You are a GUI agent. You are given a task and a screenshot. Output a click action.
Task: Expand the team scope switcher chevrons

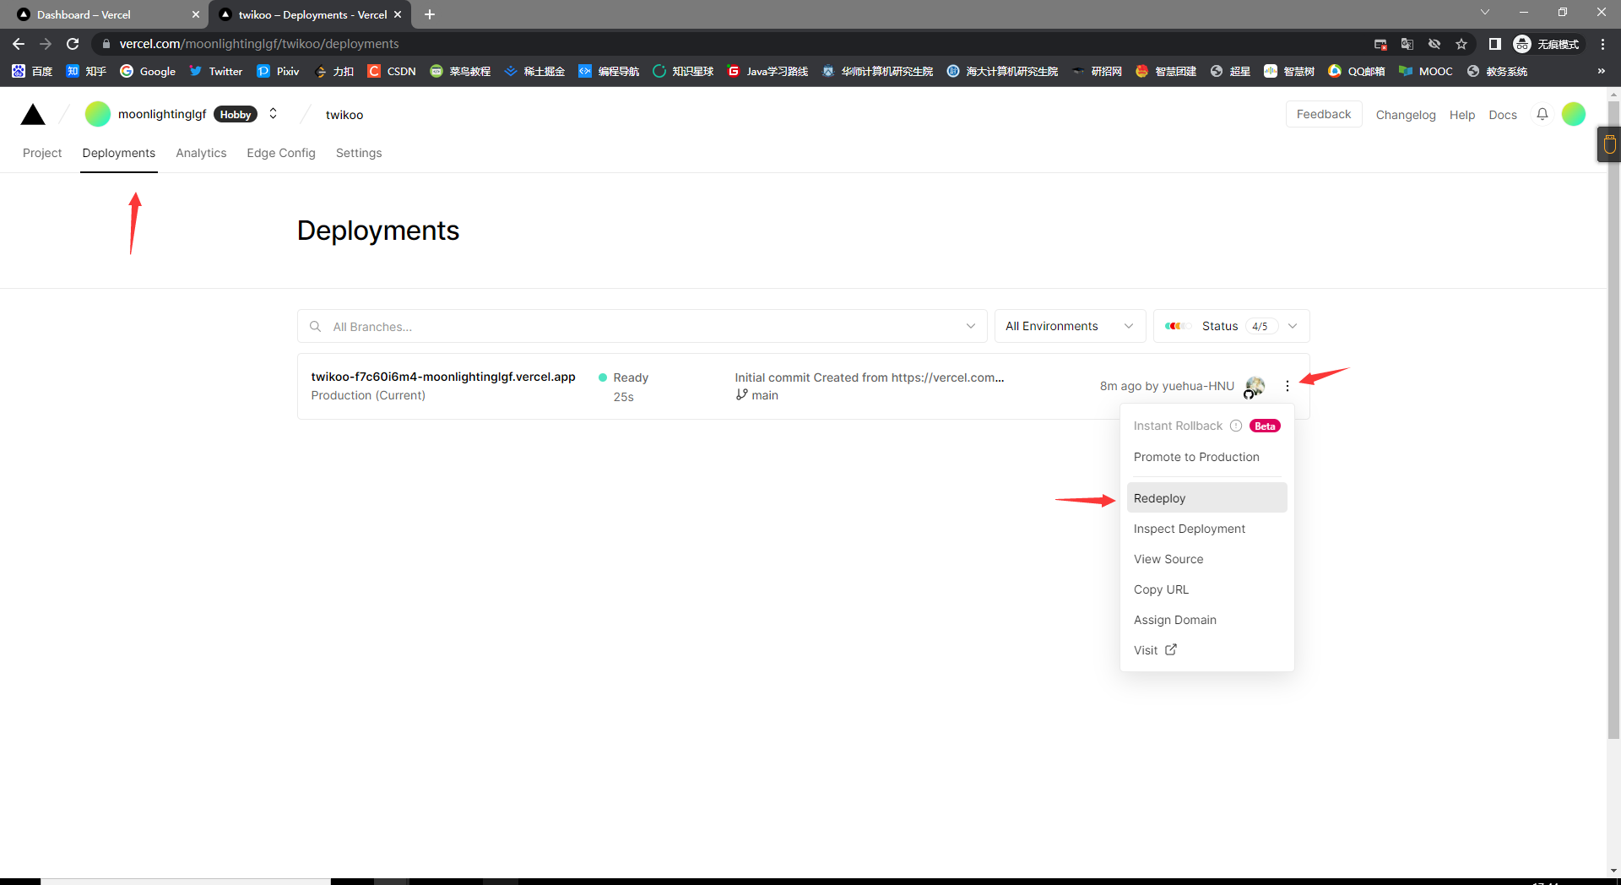[x=273, y=114]
